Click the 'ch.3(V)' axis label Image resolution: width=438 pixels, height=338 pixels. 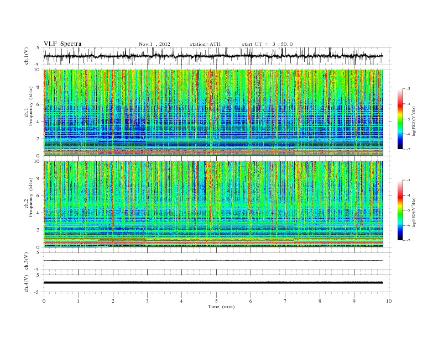[x=27, y=261]
